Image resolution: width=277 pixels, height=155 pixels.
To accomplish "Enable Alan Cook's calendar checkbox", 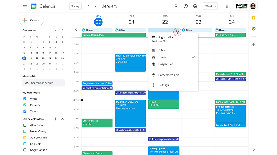I will point(25,125).
